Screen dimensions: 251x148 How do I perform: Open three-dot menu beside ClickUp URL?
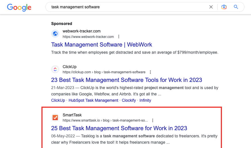click(150, 72)
